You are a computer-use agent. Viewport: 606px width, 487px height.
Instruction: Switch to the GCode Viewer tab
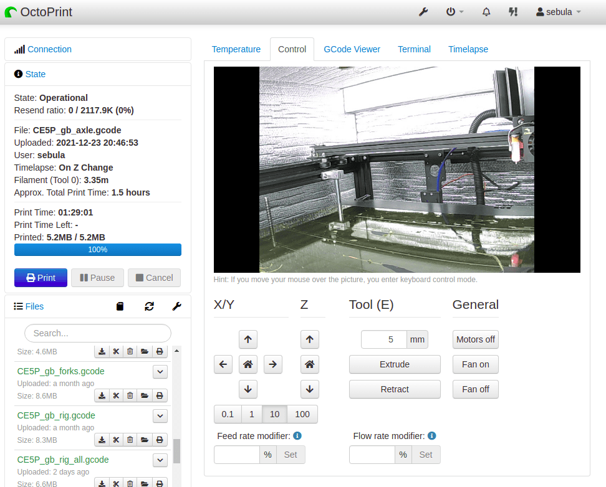point(352,49)
